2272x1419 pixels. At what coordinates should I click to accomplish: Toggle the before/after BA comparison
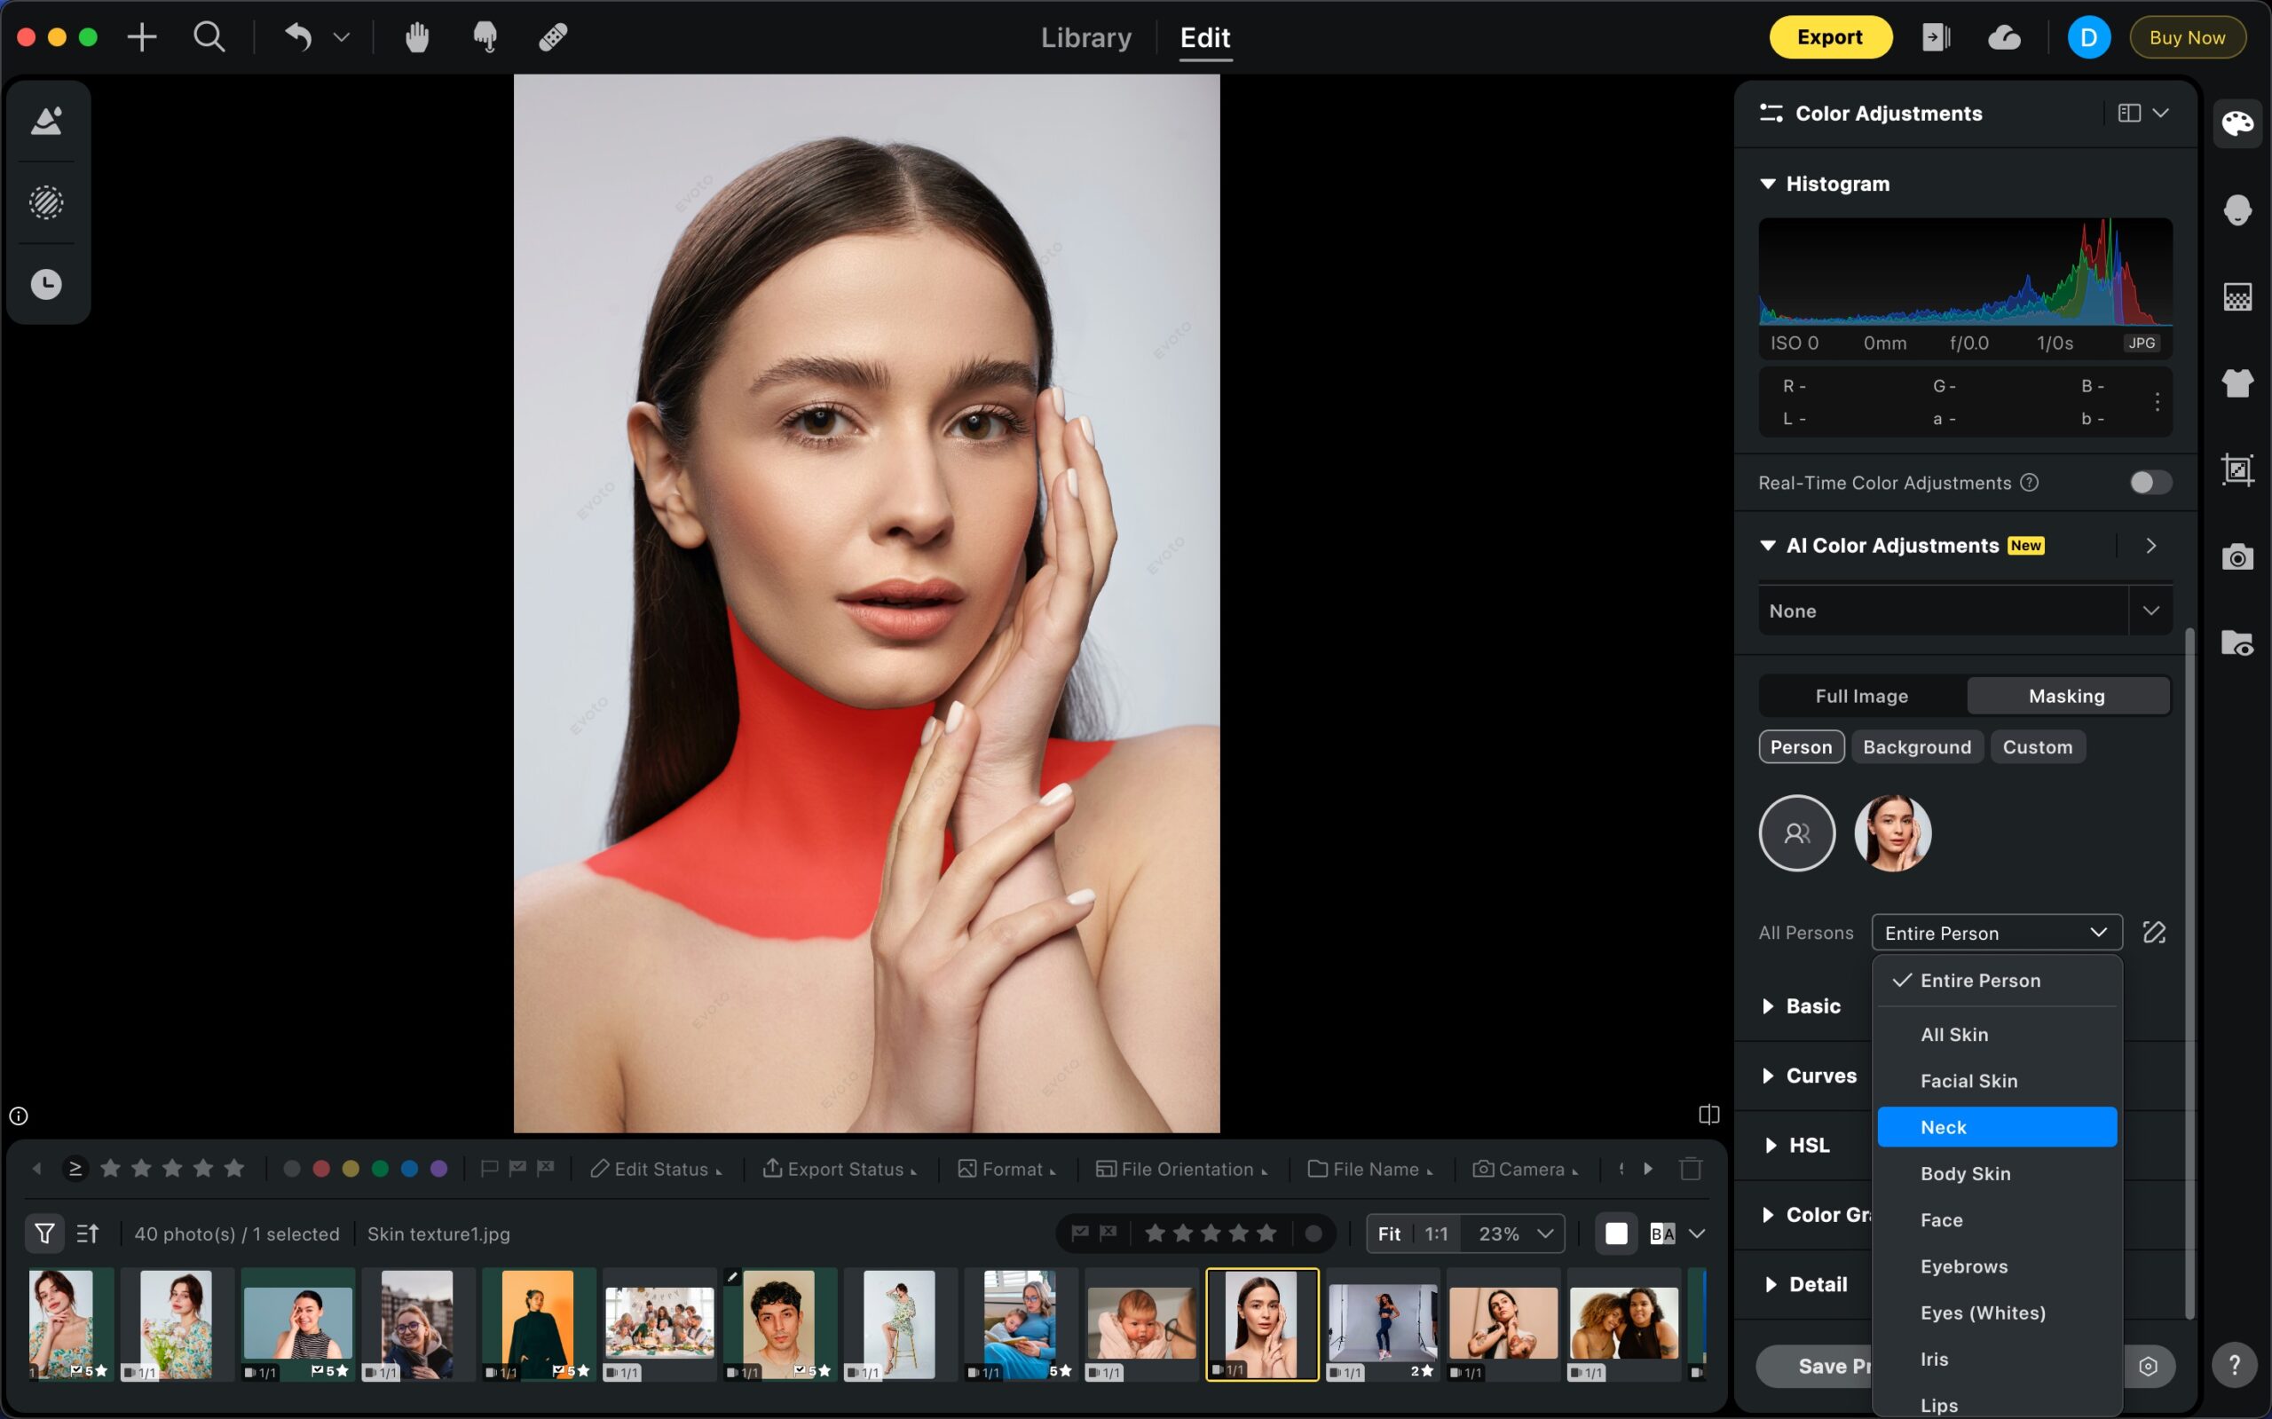(1662, 1234)
